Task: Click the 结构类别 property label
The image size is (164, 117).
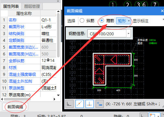Action: (x=17, y=34)
